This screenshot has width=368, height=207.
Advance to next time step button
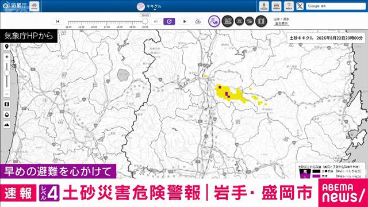(156, 21)
